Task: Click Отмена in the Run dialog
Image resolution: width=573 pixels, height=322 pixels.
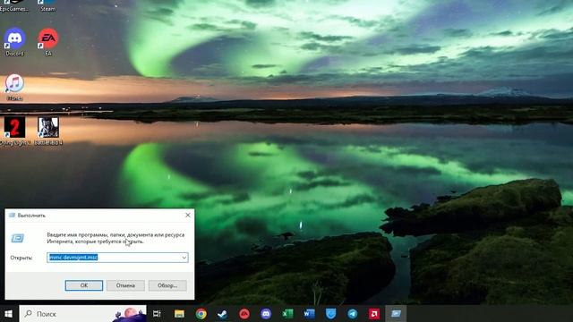Action: point(125,285)
